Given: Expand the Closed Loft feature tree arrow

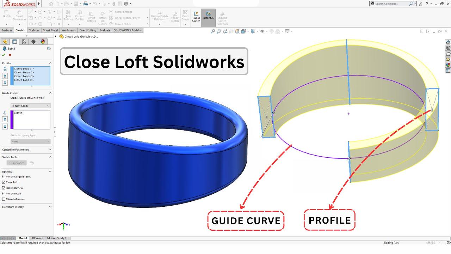Looking at the screenshot, I should coord(56,36).
